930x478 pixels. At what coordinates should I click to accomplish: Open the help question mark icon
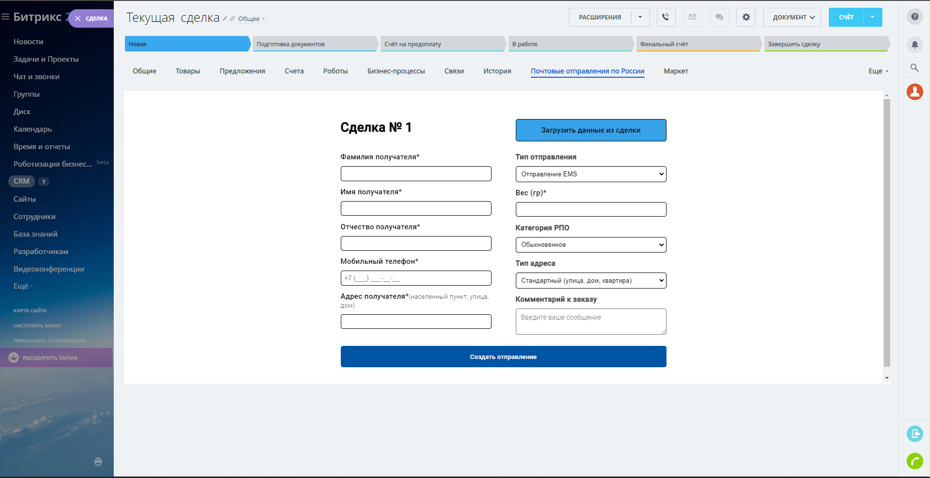tap(914, 17)
